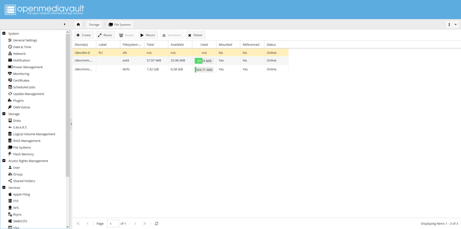Viewport: 461px width, 229px height.
Task: Select the xfs filesystem cell
Action: pos(132,53)
